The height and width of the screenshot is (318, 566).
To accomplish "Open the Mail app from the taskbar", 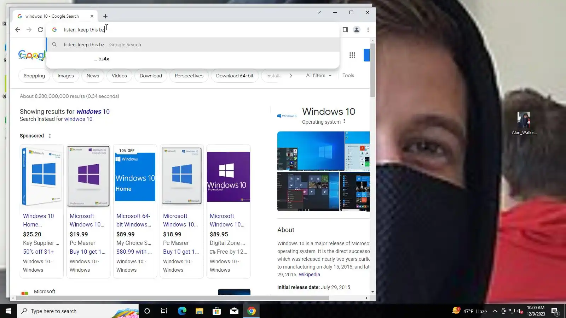I will 234,311.
